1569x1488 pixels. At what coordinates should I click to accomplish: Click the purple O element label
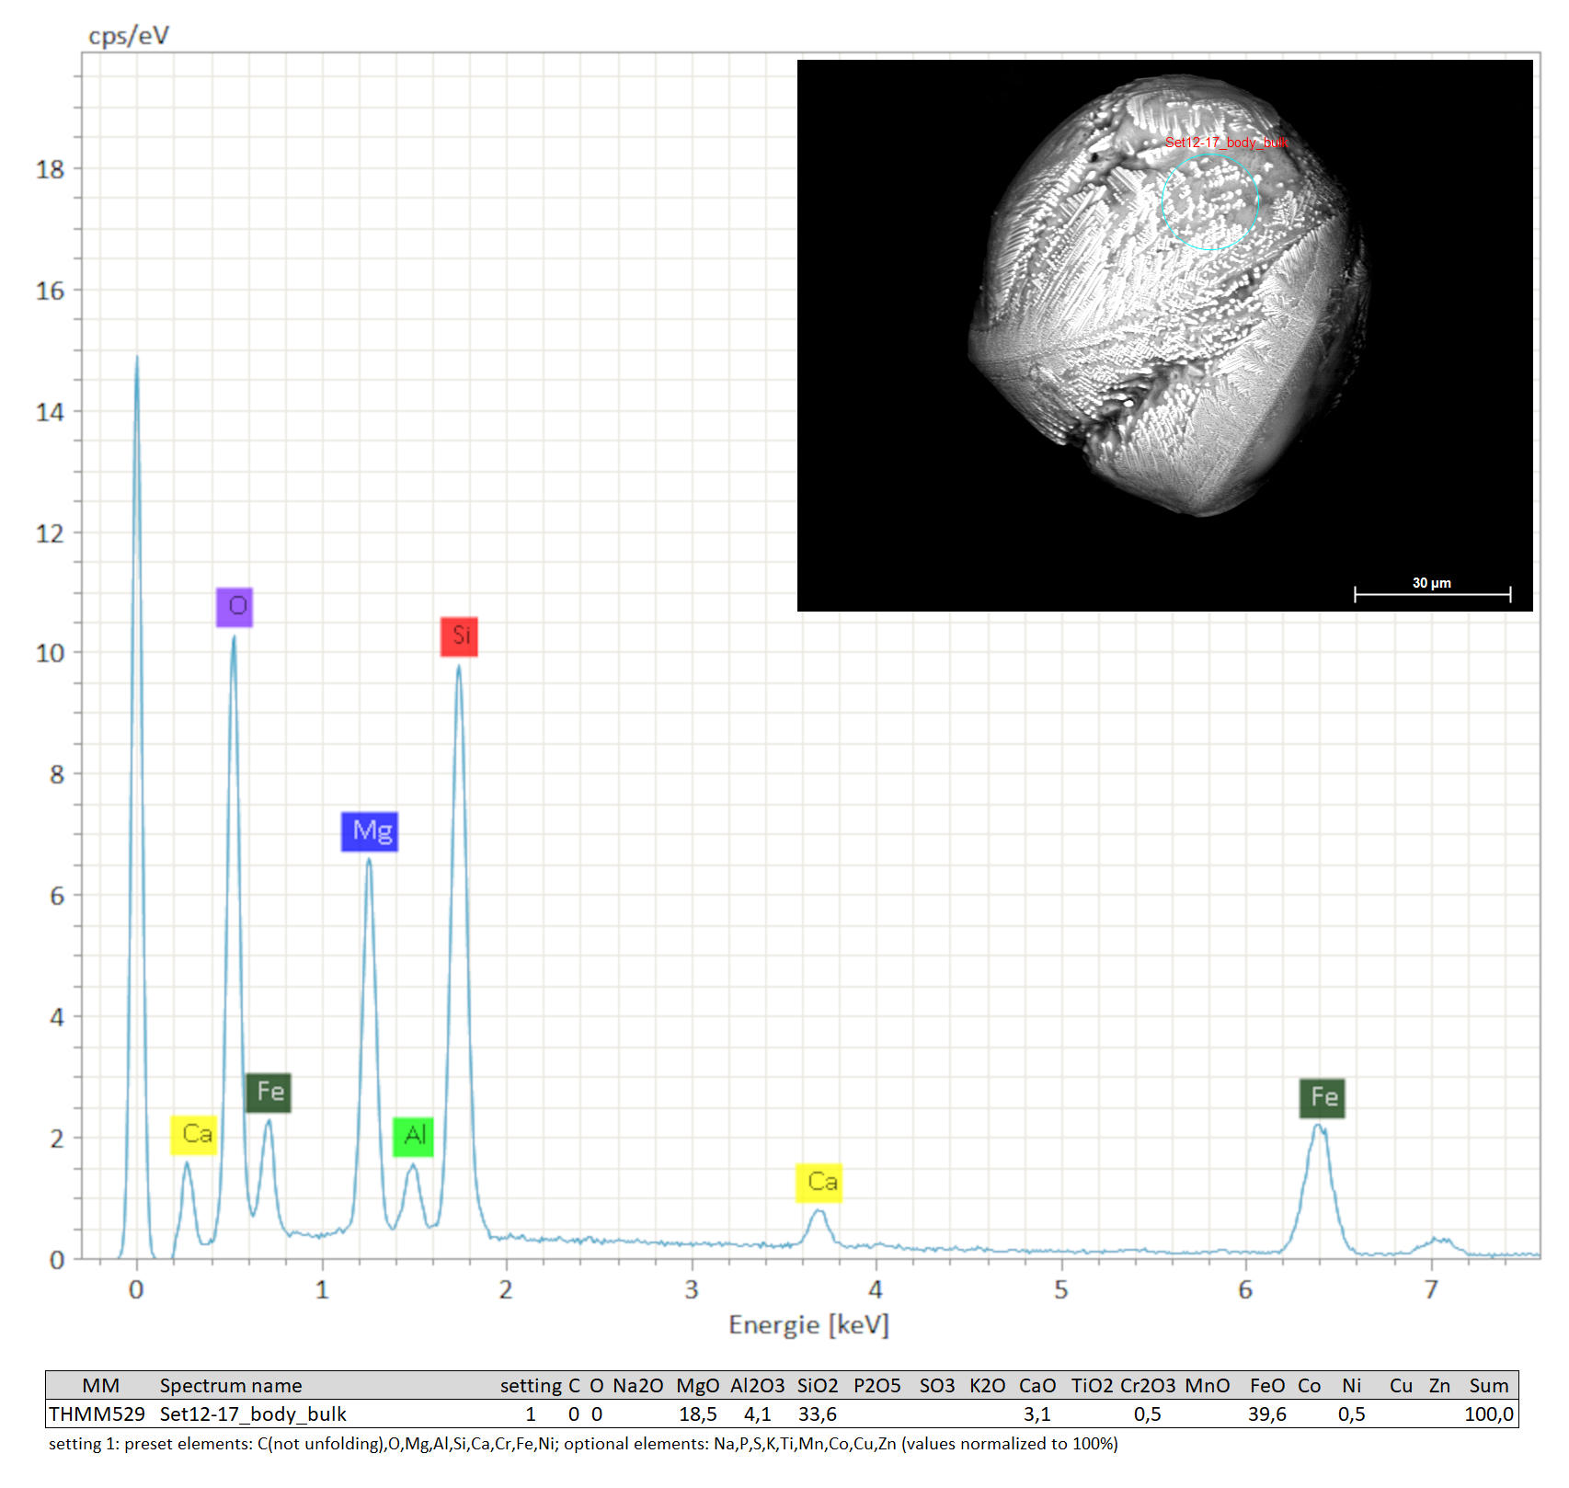tap(235, 607)
